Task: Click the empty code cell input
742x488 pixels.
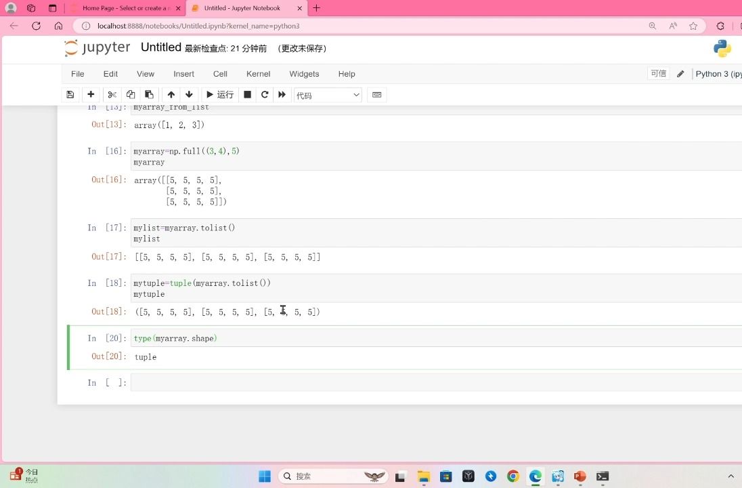Action: (x=436, y=382)
